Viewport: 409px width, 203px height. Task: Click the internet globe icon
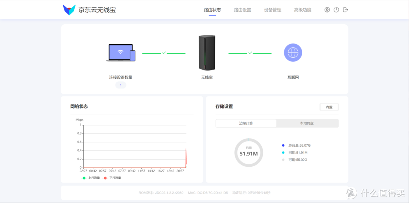[293, 53]
